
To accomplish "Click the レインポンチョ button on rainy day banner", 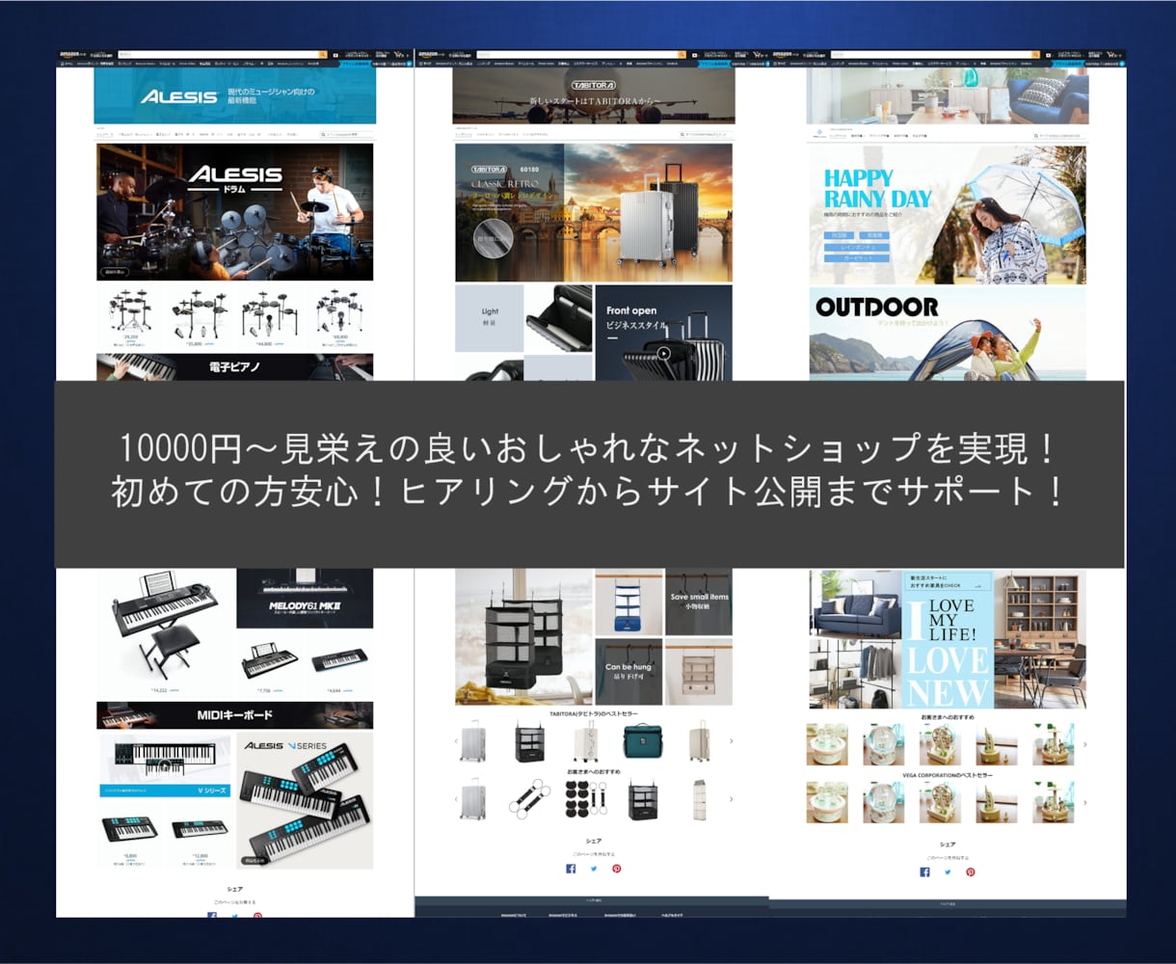I will (x=857, y=248).
